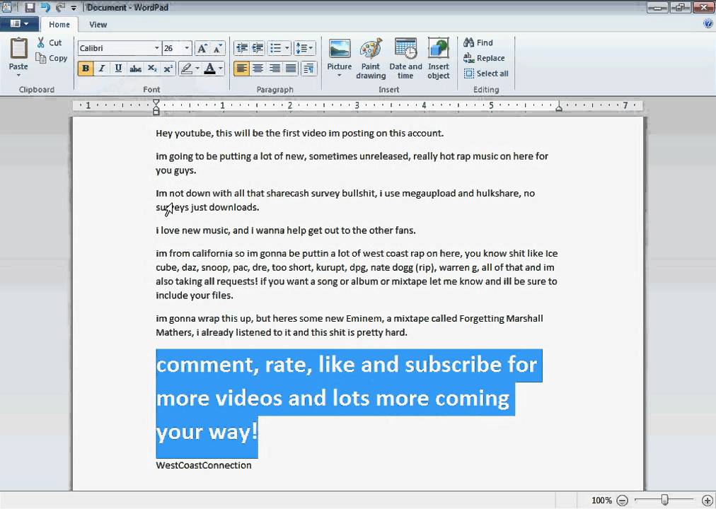Click the words "Forgetting Marshall" in document
The height and width of the screenshot is (509, 716).
pos(501,318)
